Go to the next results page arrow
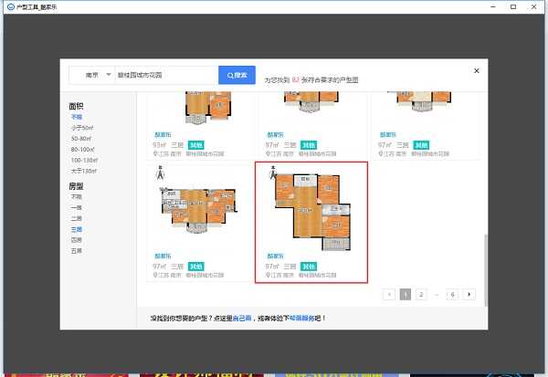The image size is (548, 377). pos(469,294)
